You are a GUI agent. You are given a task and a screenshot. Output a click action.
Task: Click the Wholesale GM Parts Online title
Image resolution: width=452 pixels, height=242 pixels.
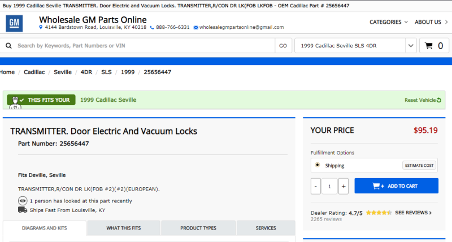[x=93, y=20]
